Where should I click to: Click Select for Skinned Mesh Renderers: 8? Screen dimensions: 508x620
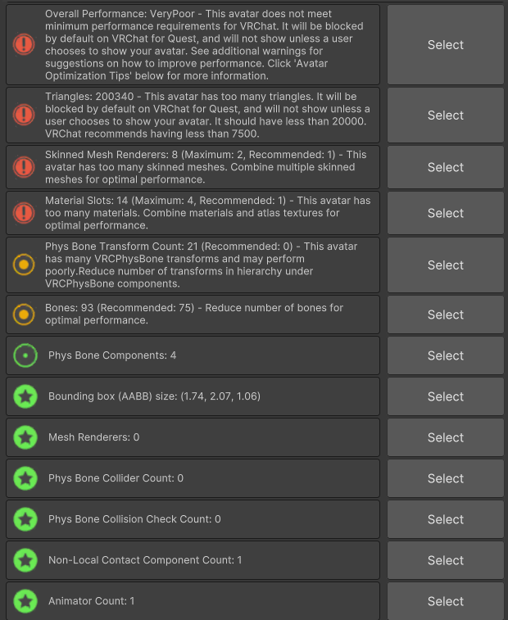point(446,167)
